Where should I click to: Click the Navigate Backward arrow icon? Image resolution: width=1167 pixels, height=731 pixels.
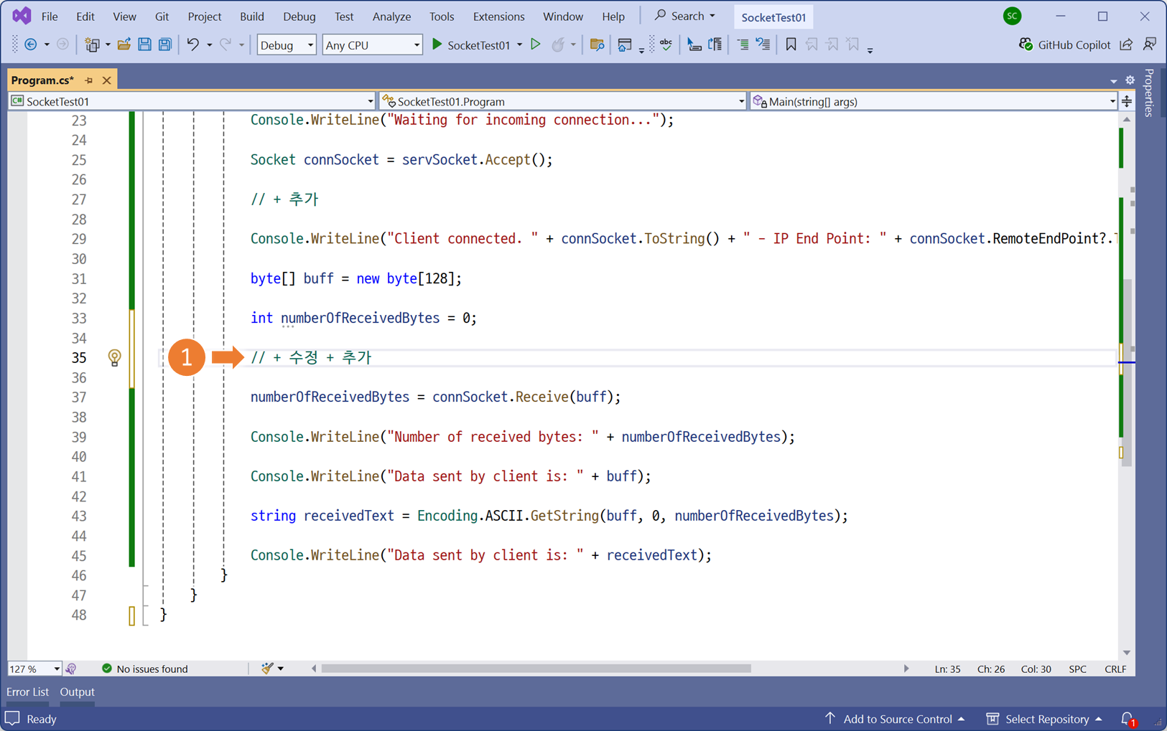coord(31,44)
